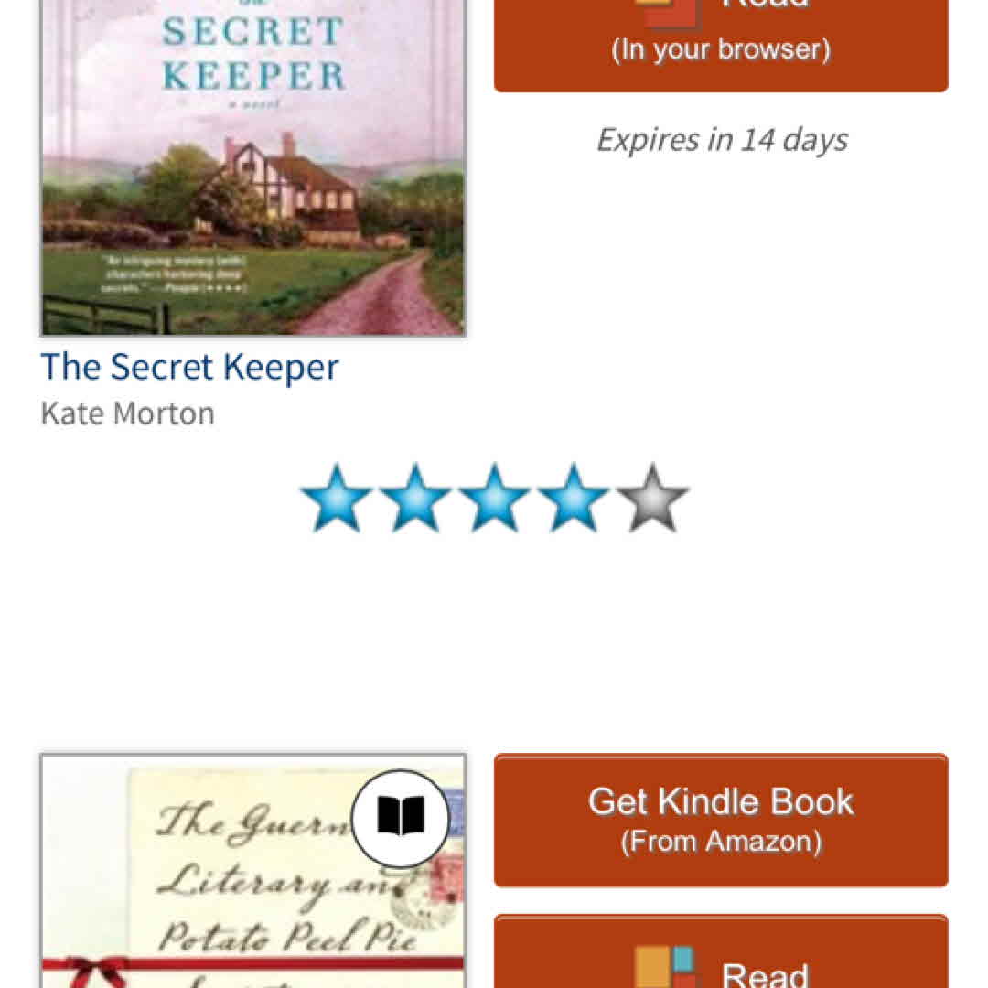Open The Secret Keeper cover image
988x988 pixels.
click(253, 167)
